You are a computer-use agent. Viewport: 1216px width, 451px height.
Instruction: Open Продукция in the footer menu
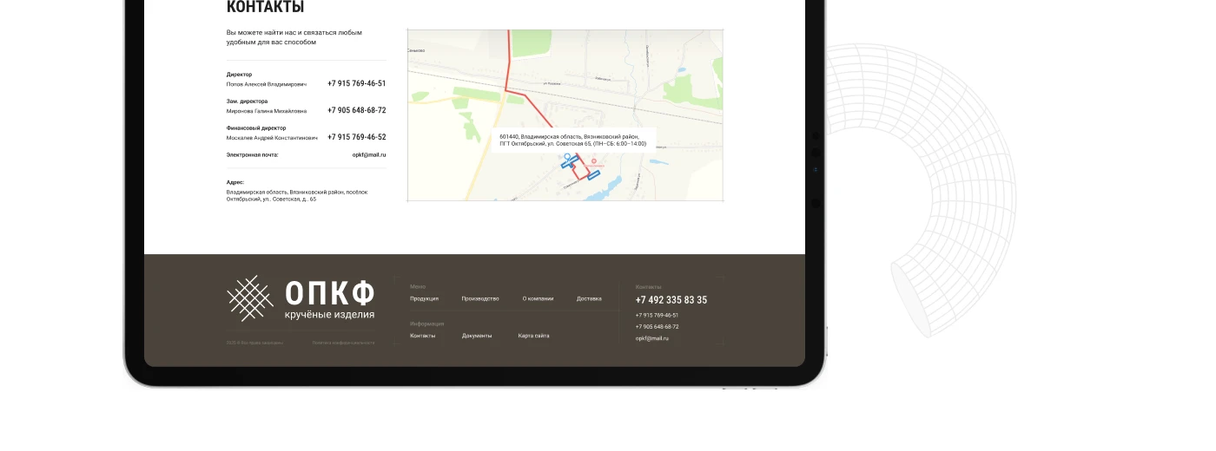pos(424,298)
